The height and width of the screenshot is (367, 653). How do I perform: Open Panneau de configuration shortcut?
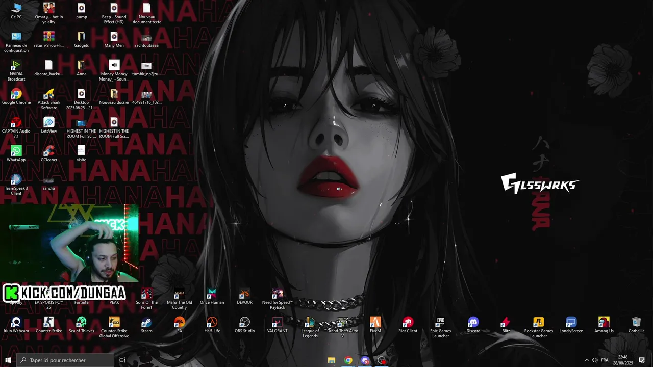coord(16,42)
